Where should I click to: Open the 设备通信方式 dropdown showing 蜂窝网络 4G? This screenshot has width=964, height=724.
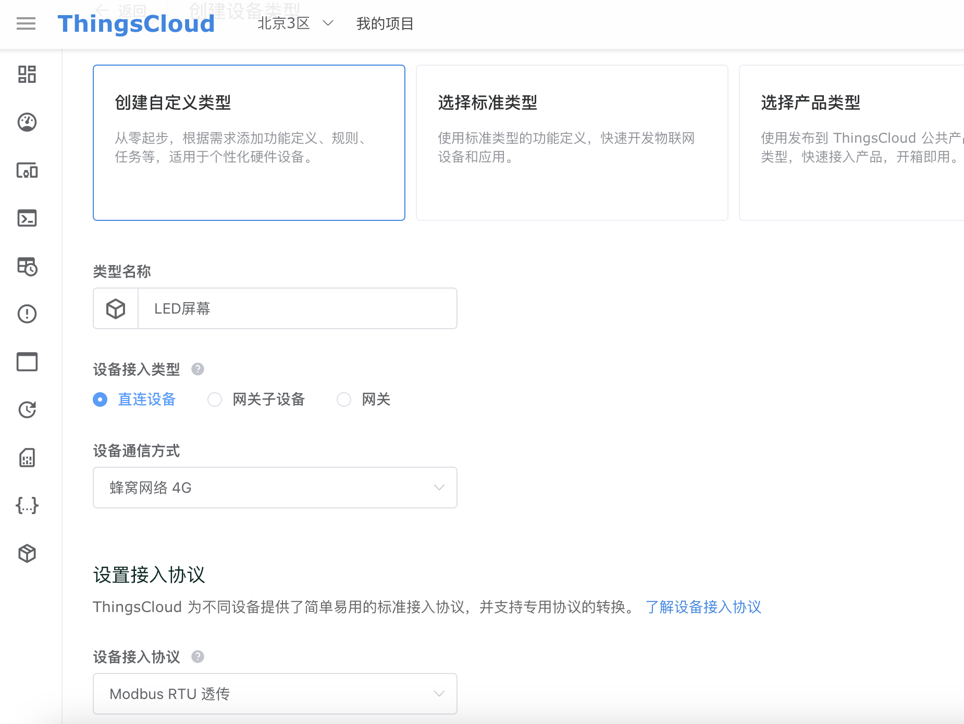275,488
